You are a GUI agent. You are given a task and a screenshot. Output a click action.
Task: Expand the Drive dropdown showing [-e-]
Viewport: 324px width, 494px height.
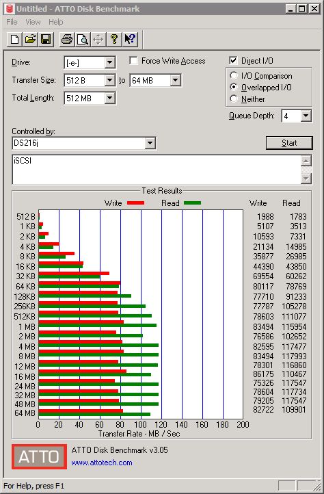pyautogui.click(x=109, y=62)
